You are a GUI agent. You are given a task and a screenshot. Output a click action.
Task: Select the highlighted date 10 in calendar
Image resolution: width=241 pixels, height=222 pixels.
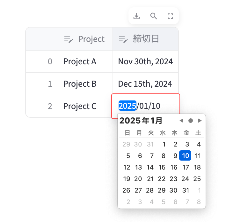pyautogui.click(x=186, y=156)
